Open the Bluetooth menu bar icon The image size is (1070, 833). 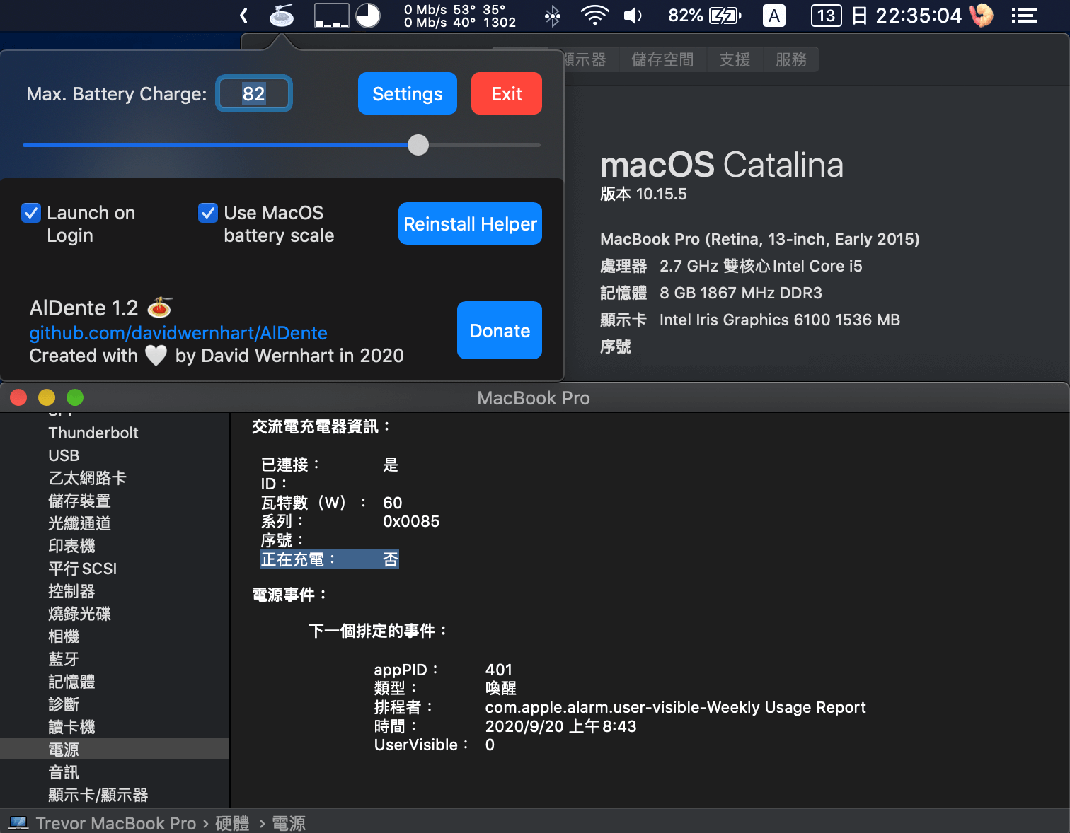553,16
